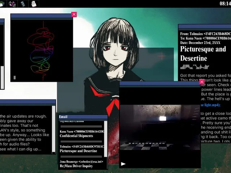Click the green envelope icon in top bar
Screen dimensions: 231x173
[3, 4]
